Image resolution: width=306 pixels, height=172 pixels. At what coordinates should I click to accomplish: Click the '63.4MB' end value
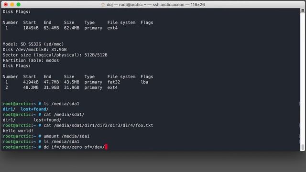tap(51, 28)
